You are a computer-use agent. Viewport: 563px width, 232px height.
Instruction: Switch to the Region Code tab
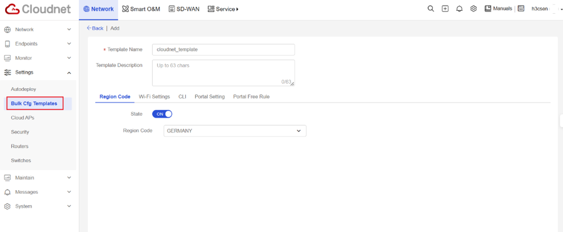tap(115, 96)
